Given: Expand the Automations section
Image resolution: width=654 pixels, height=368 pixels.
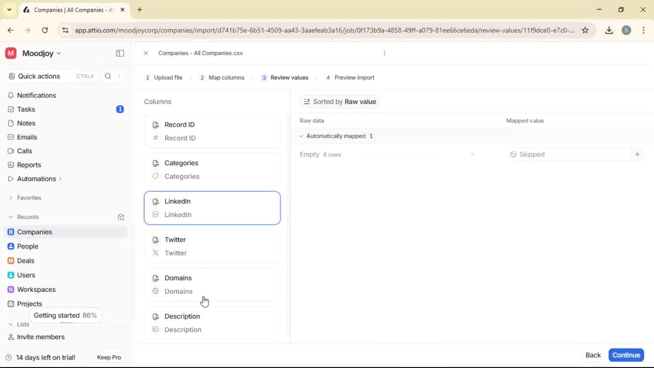Looking at the screenshot, I should (x=60, y=179).
